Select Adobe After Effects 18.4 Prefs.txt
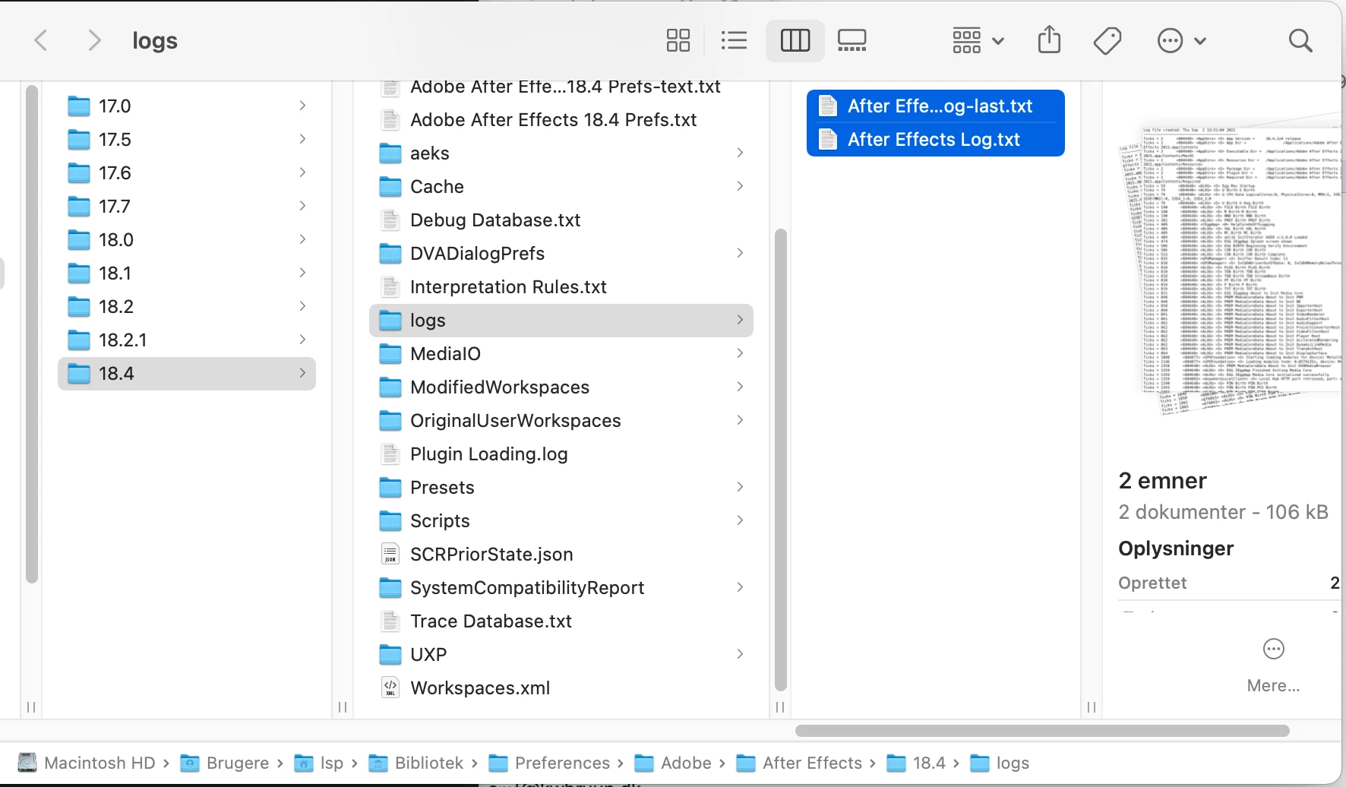Image resolution: width=1346 pixels, height=787 pixels. point(561,120)
